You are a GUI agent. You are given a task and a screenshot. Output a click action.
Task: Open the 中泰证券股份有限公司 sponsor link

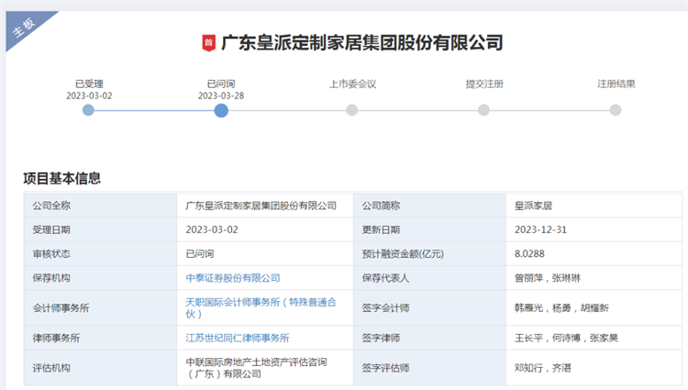tap(233, 278)
